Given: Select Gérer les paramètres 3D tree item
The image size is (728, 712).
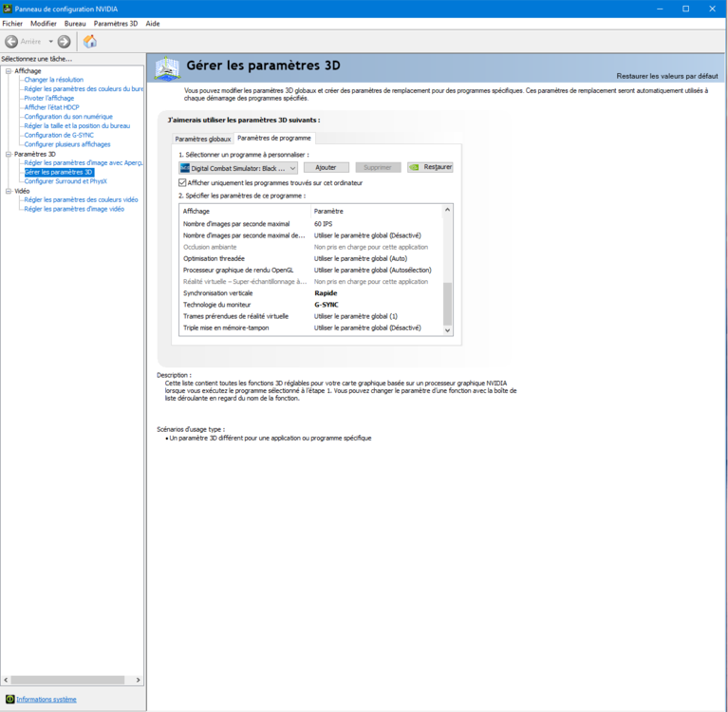Looking at the screenshot, I should [x=59, y=173].
